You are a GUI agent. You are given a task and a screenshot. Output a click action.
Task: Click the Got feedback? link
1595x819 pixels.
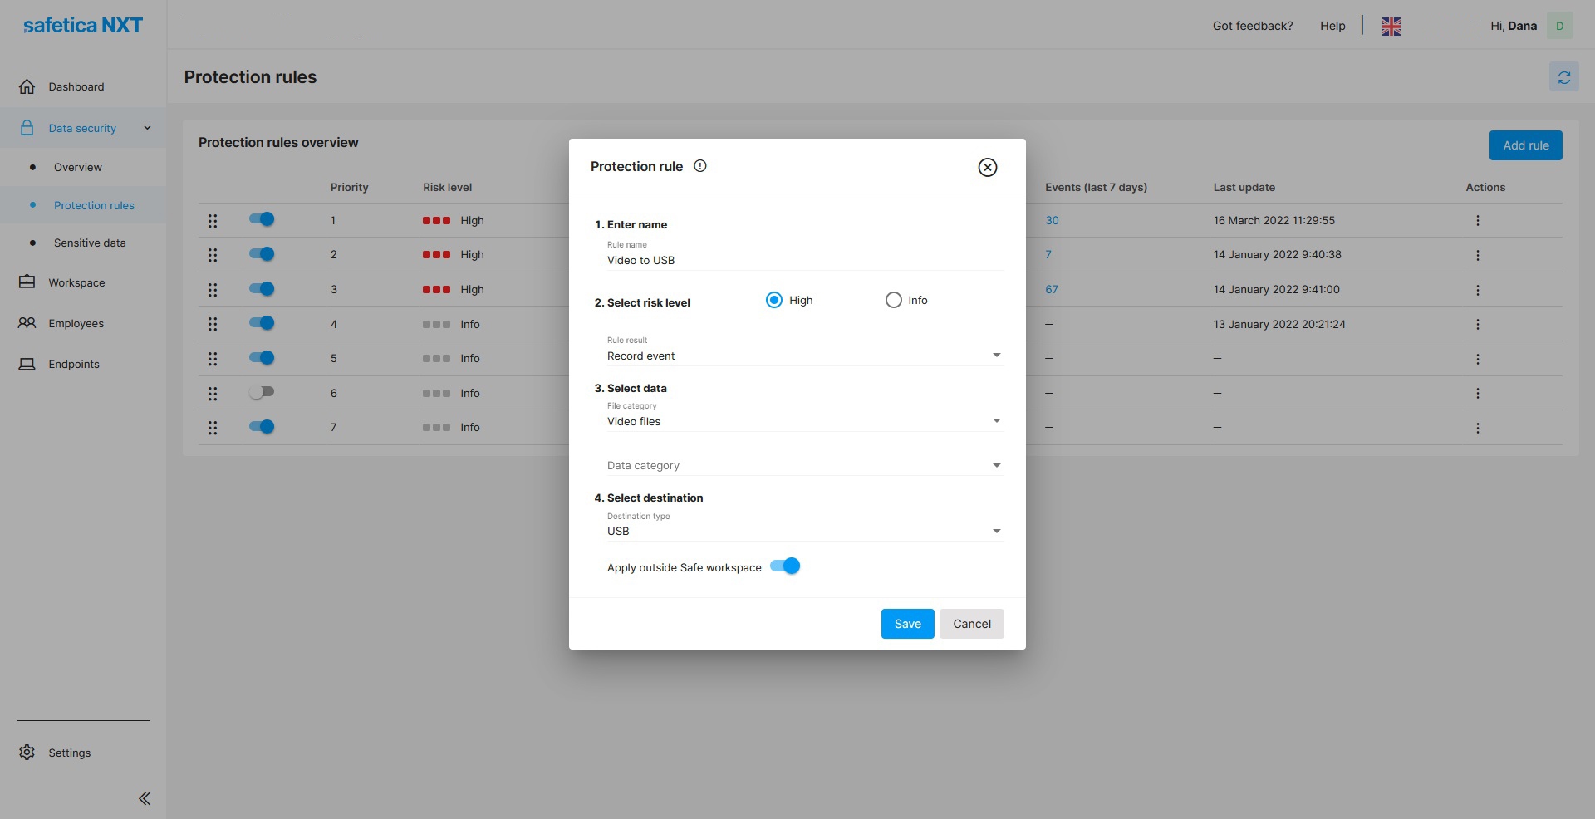pyautogui.click(x=1253, y=26)
